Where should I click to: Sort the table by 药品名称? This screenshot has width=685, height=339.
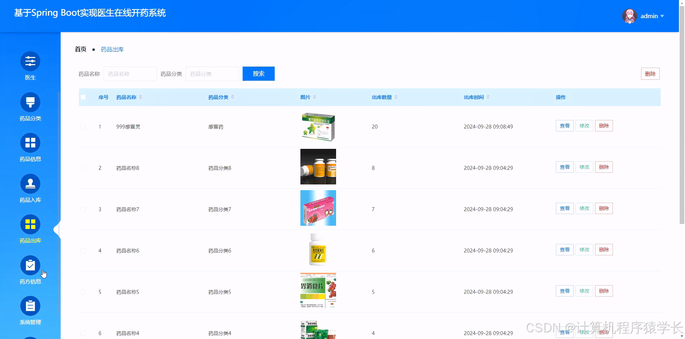tap(141, 97)
